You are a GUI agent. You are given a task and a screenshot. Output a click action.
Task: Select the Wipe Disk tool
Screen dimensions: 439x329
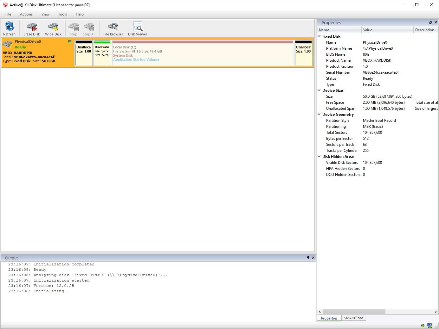(53, 27)
